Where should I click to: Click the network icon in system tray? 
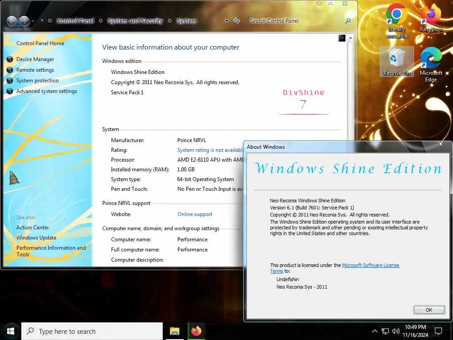(x=385, y=331)
